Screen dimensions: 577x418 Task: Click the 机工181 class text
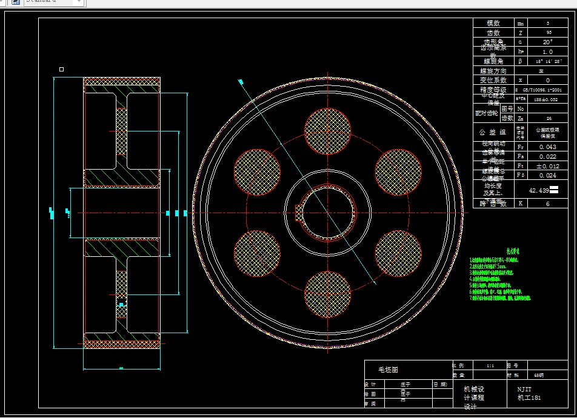tap(529, 397)
